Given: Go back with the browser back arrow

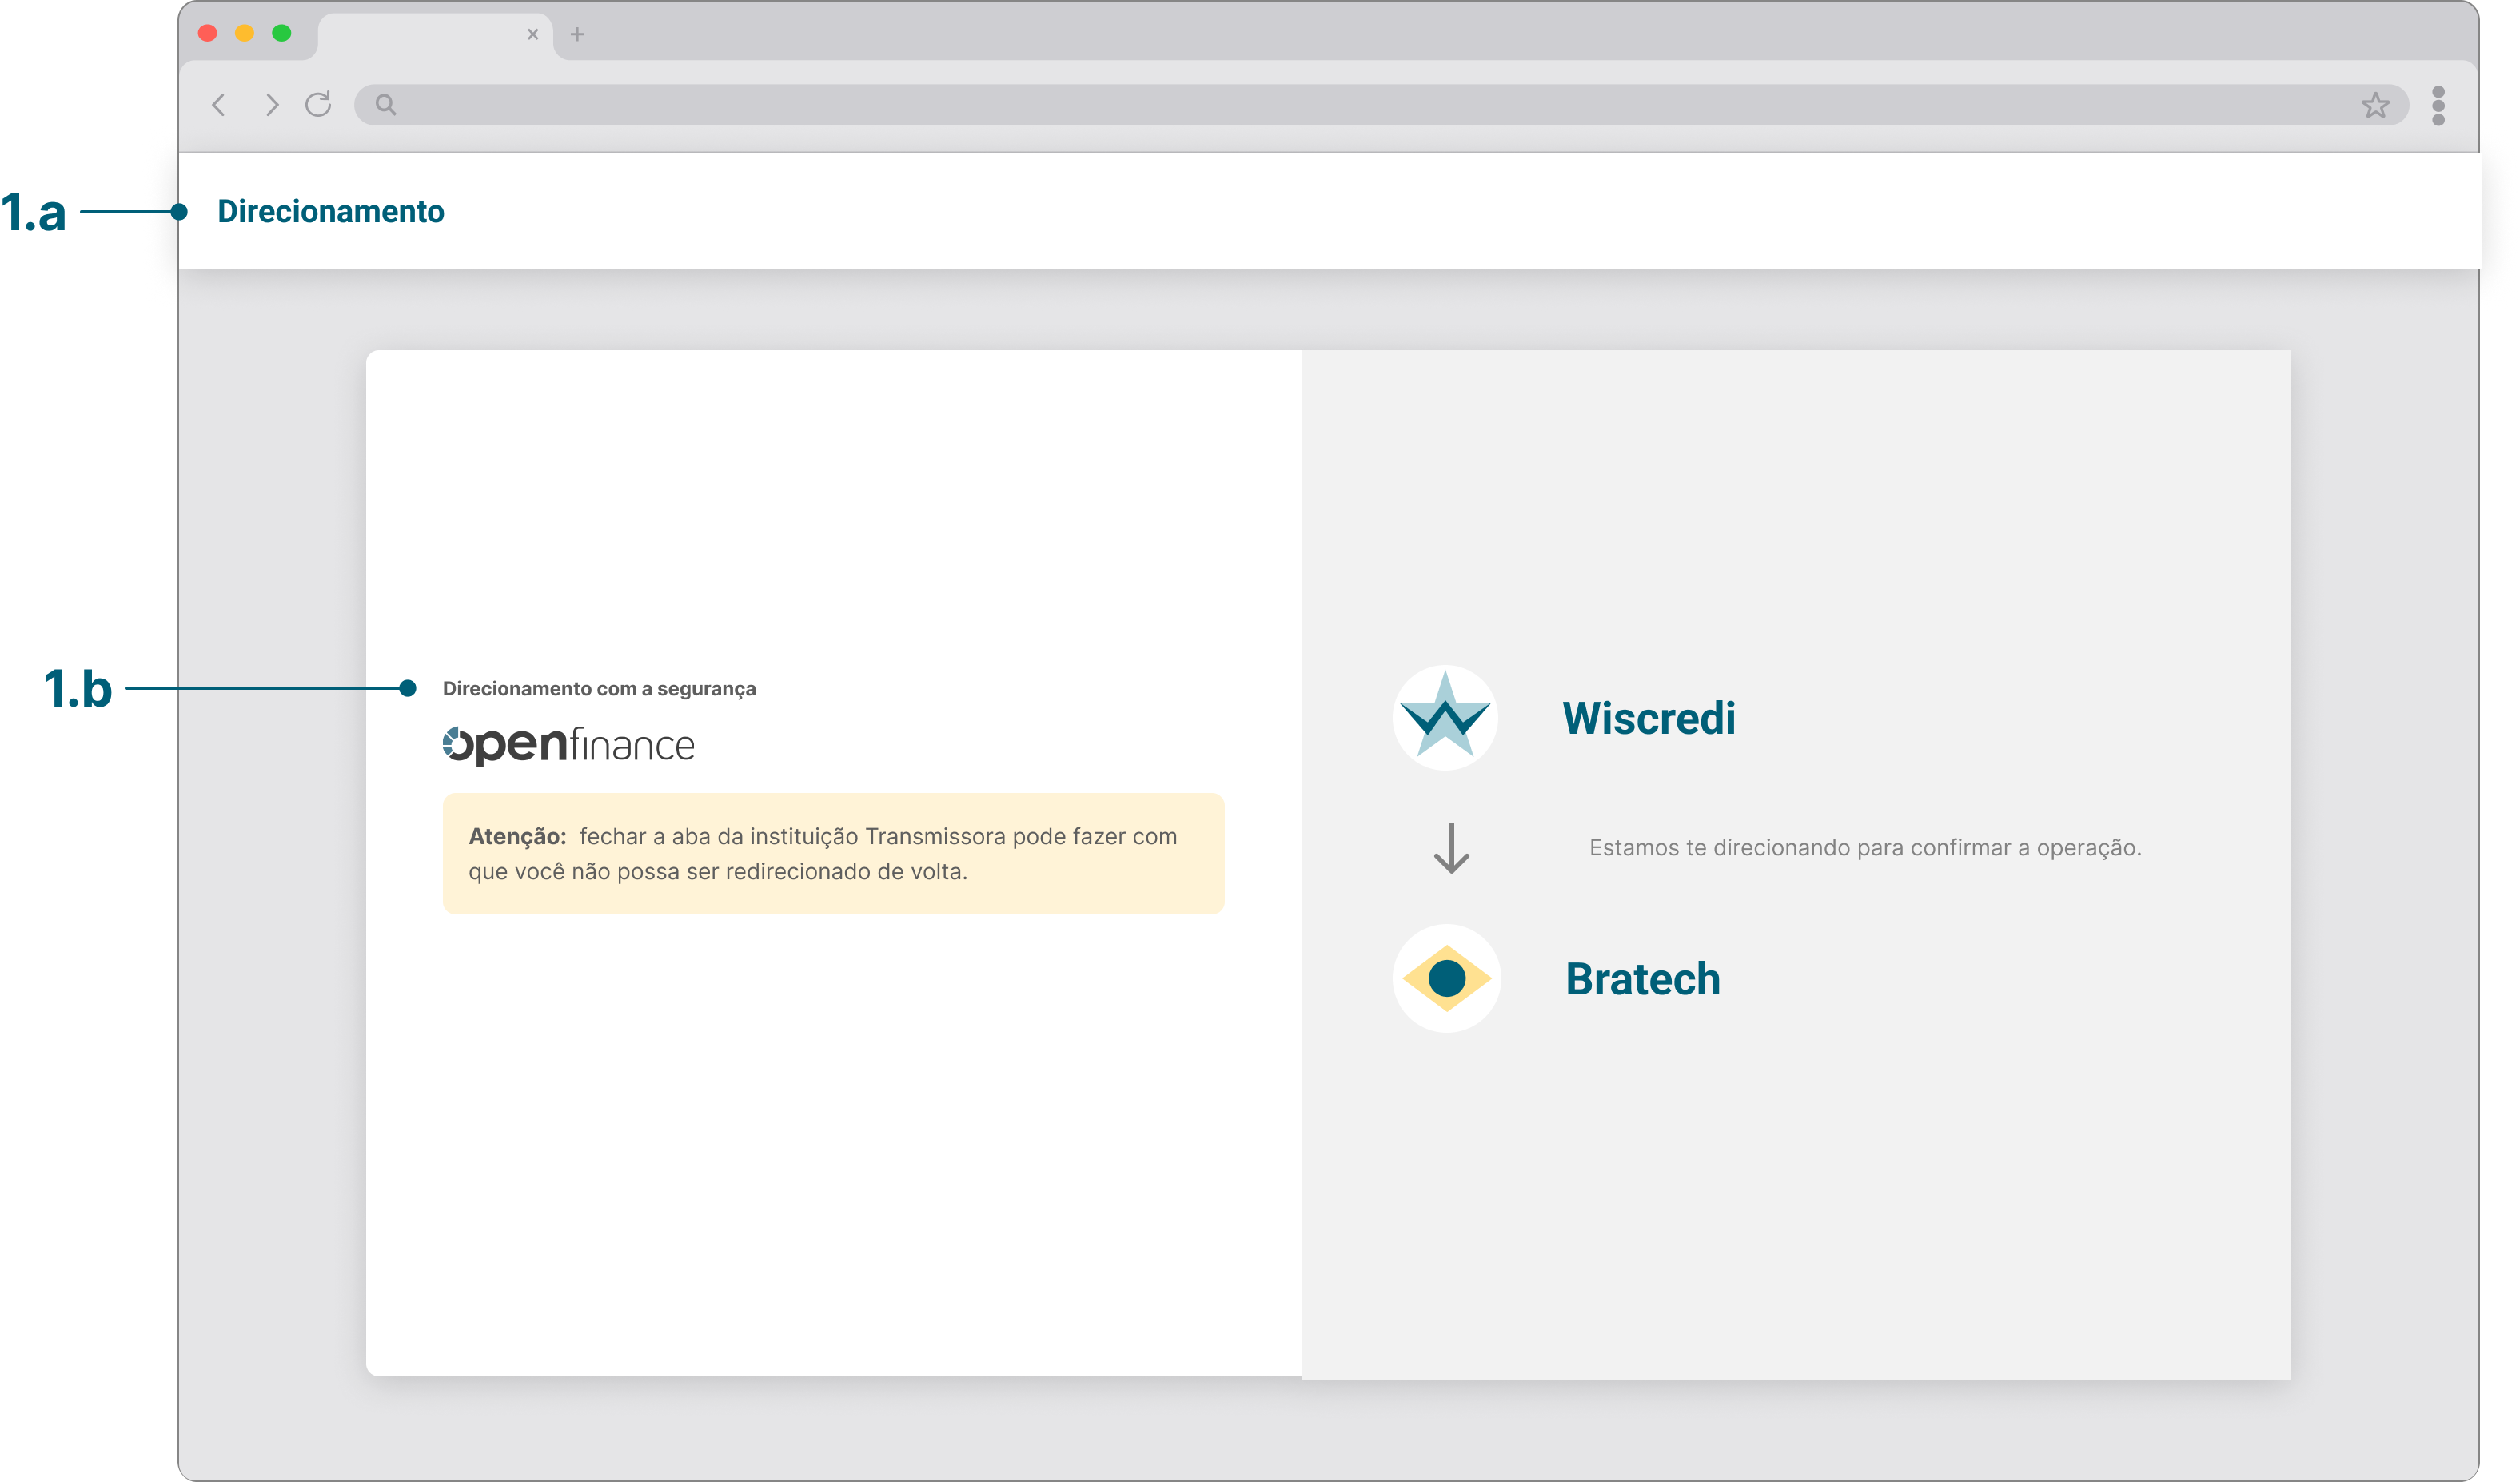Looking at the screenshot, I should pyautogui.click(x=218, y=105).
